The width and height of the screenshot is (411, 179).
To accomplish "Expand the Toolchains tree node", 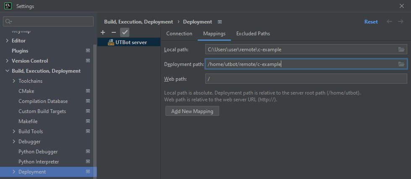I will [14, 81].
